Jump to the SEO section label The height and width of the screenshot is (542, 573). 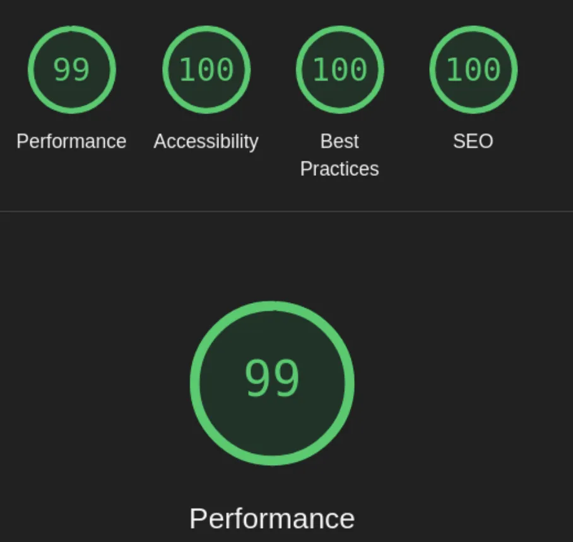pyautogui.click(x=473, y=141)
